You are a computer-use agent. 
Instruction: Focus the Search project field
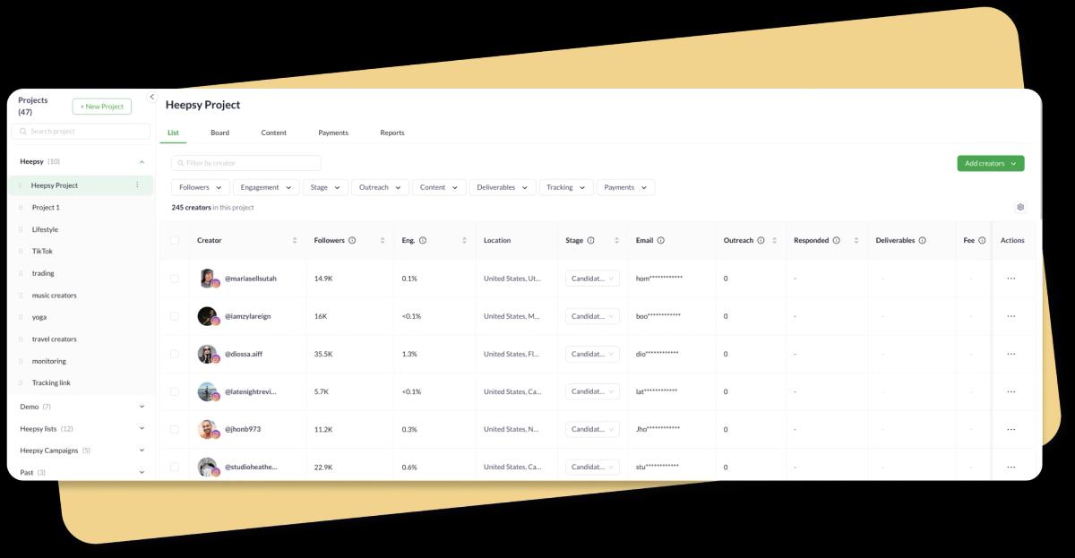(81, 132)
